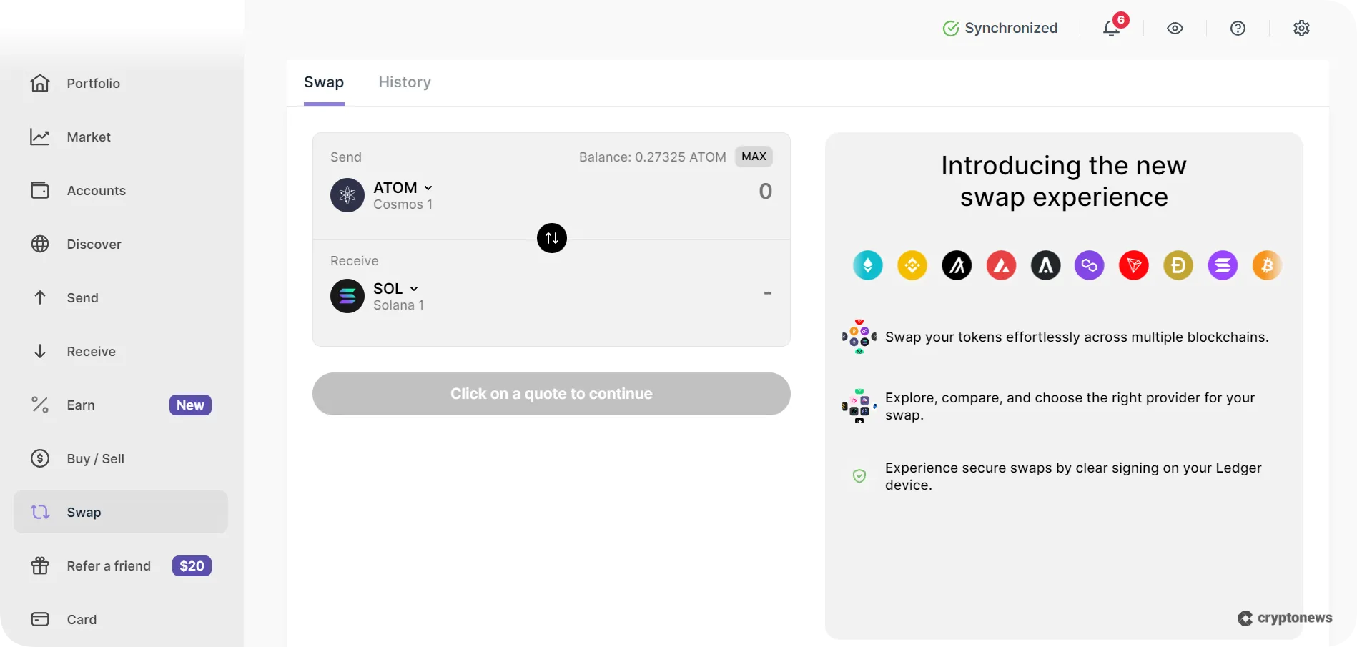Screen dimensions: 1357x647
Task: Select Send in the sidebar
Action: click(82, 297)
